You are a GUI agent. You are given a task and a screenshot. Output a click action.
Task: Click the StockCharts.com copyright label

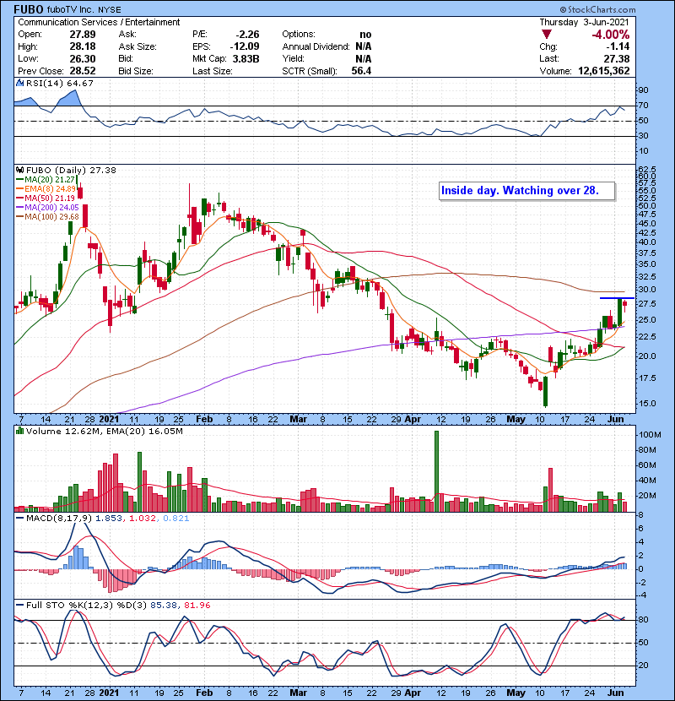click(x=597, y=9)
